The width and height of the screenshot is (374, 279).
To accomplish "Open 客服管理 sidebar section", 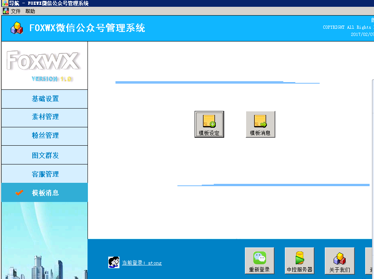I will click(x=45, y=174).
